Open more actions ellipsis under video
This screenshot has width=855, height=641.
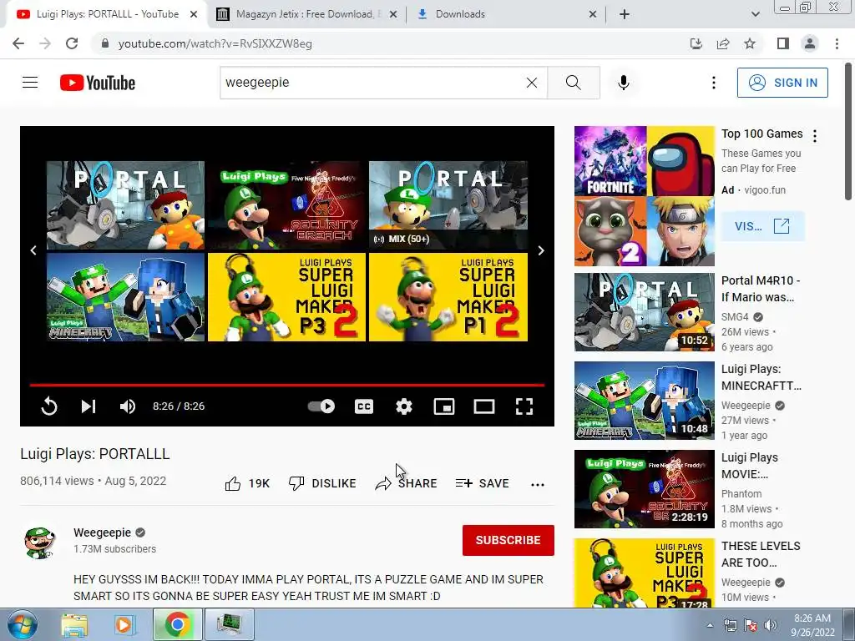coord(538,484)
